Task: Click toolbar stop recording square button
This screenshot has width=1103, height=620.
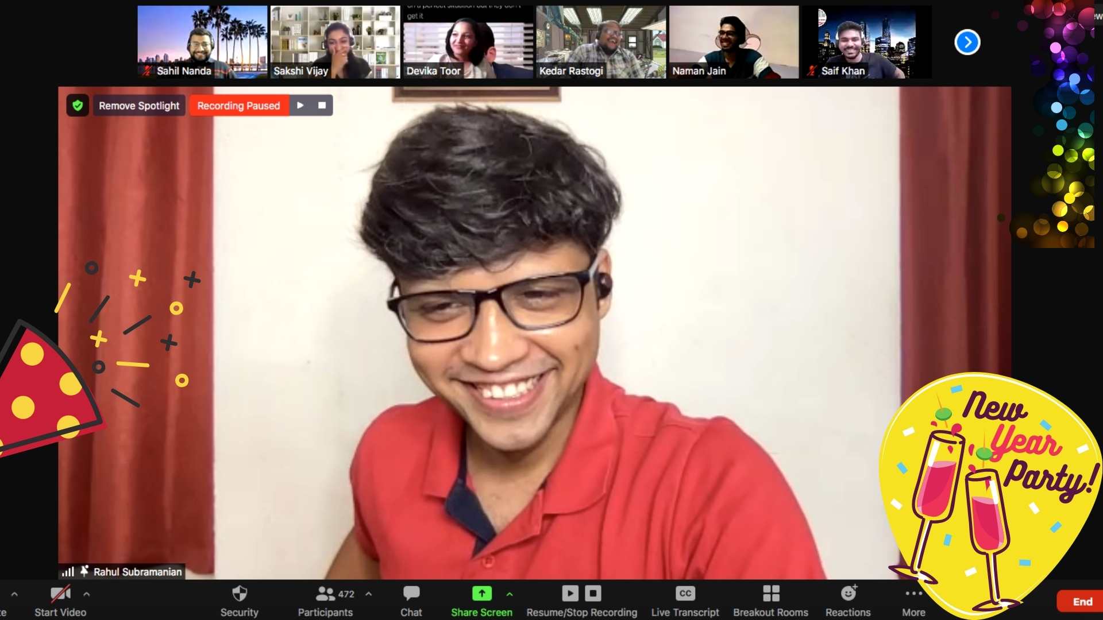Action: pos(593,593)
